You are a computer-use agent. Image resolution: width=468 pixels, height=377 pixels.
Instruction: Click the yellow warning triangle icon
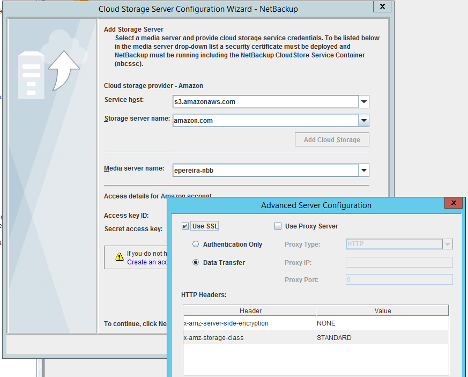[x=120, y=257]
